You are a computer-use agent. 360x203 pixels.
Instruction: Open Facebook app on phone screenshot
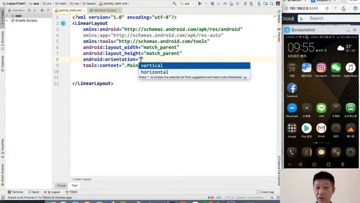292,88
